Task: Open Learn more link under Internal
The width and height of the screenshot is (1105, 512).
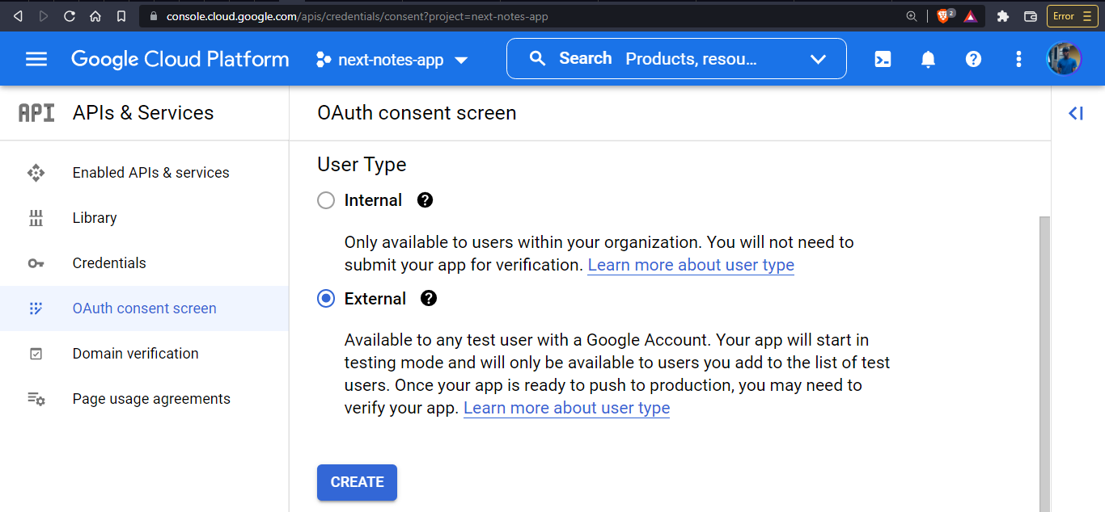Action: coord(691,265)
